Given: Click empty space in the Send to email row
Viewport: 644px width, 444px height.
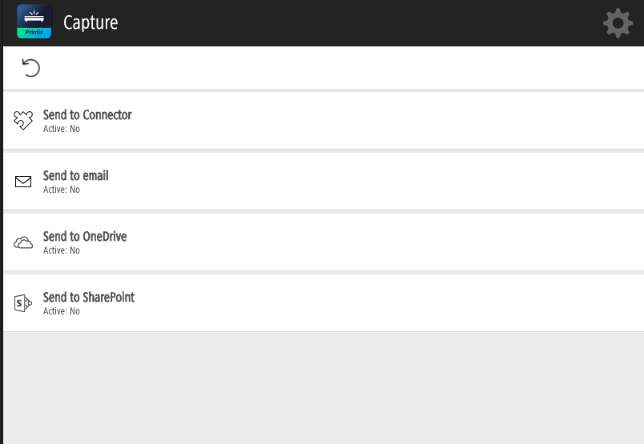Looking at the screenshot, I should (384, 182).
